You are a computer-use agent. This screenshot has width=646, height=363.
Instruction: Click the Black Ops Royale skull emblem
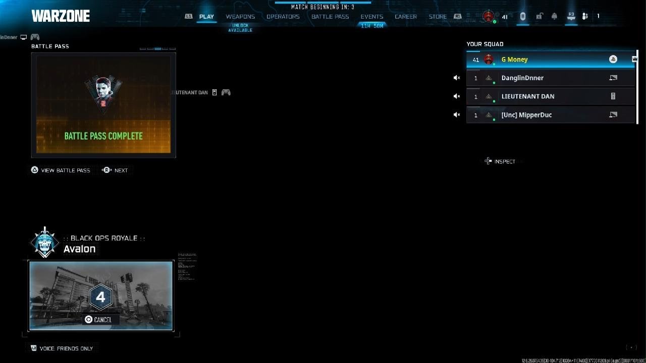pos(44,243)
